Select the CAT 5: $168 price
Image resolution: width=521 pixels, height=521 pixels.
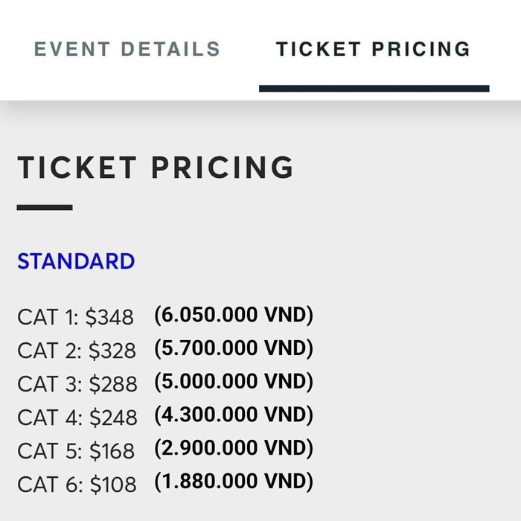coord(76,451)
